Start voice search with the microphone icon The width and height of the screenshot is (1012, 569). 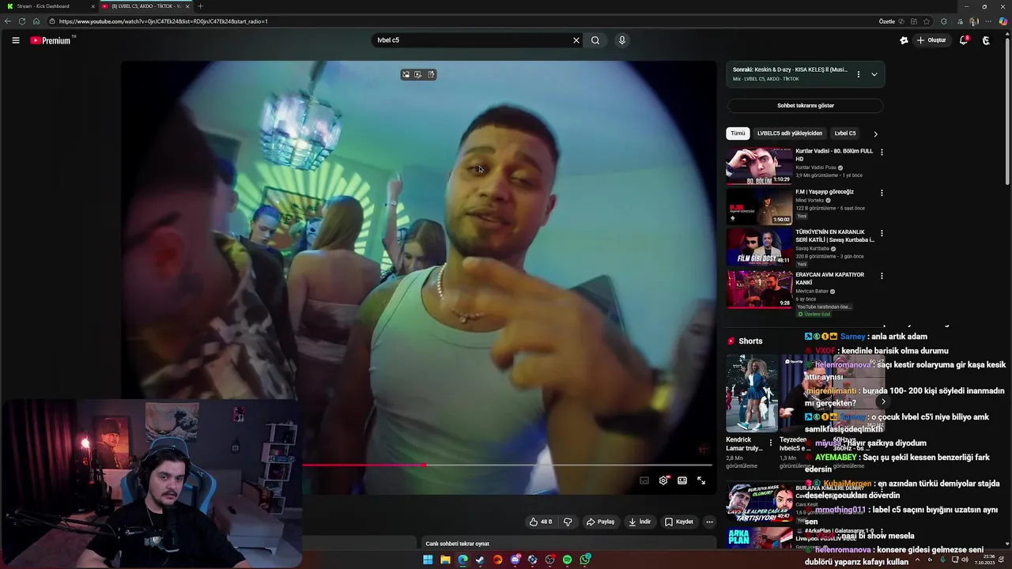coord(622,40)
